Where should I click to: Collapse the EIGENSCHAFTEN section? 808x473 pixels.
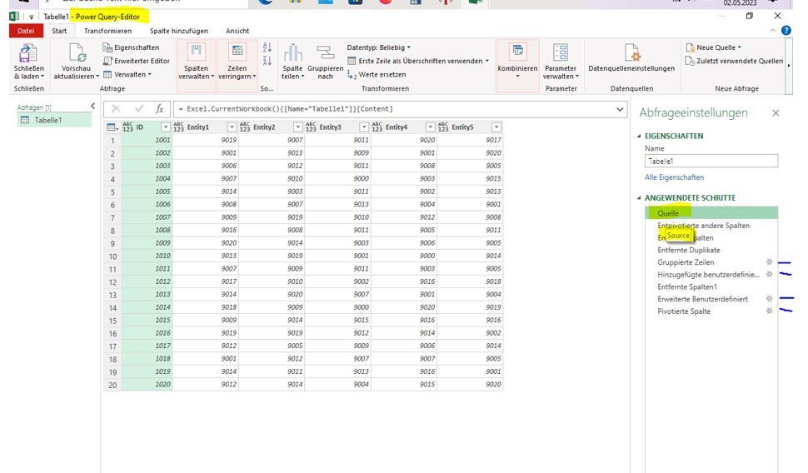[x=639, y=136]
